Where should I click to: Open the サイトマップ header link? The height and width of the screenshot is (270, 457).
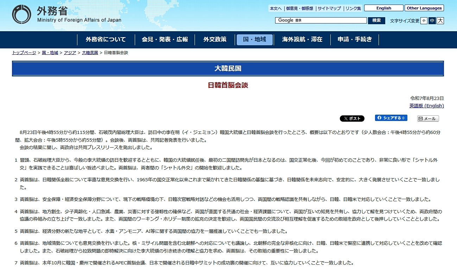click(329, 8)
